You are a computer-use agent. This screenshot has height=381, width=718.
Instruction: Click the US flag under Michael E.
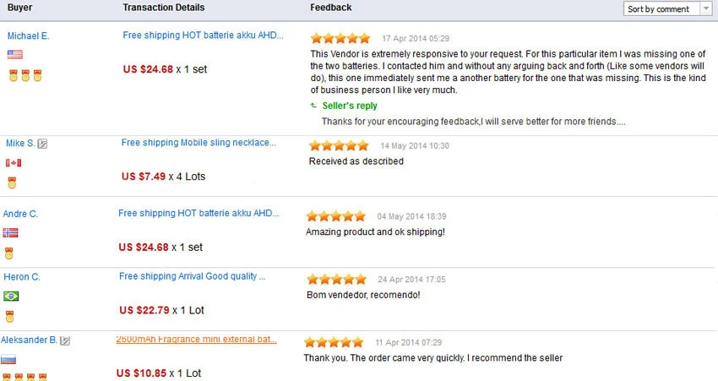(15, 55)
